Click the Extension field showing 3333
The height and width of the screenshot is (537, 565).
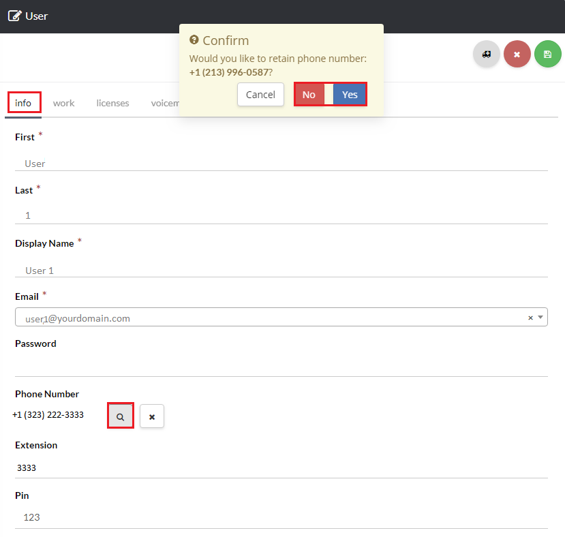coord(281,468)
